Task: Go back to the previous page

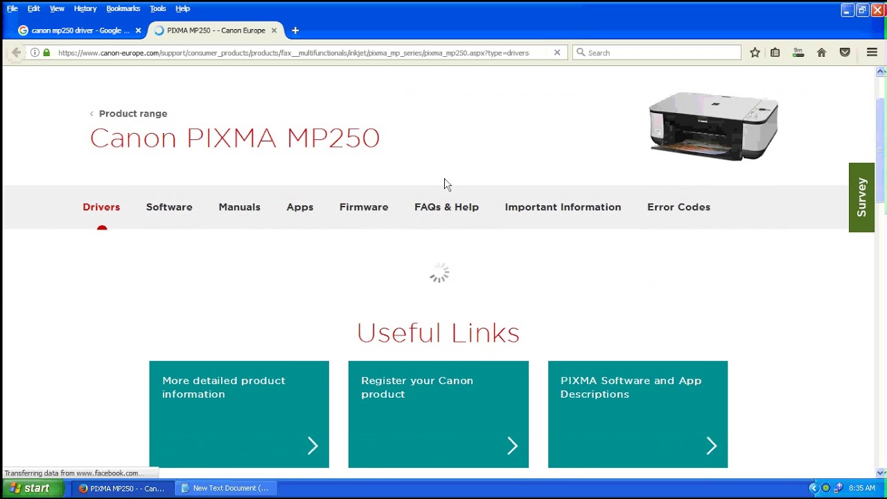Action: [x=16, y=53]
